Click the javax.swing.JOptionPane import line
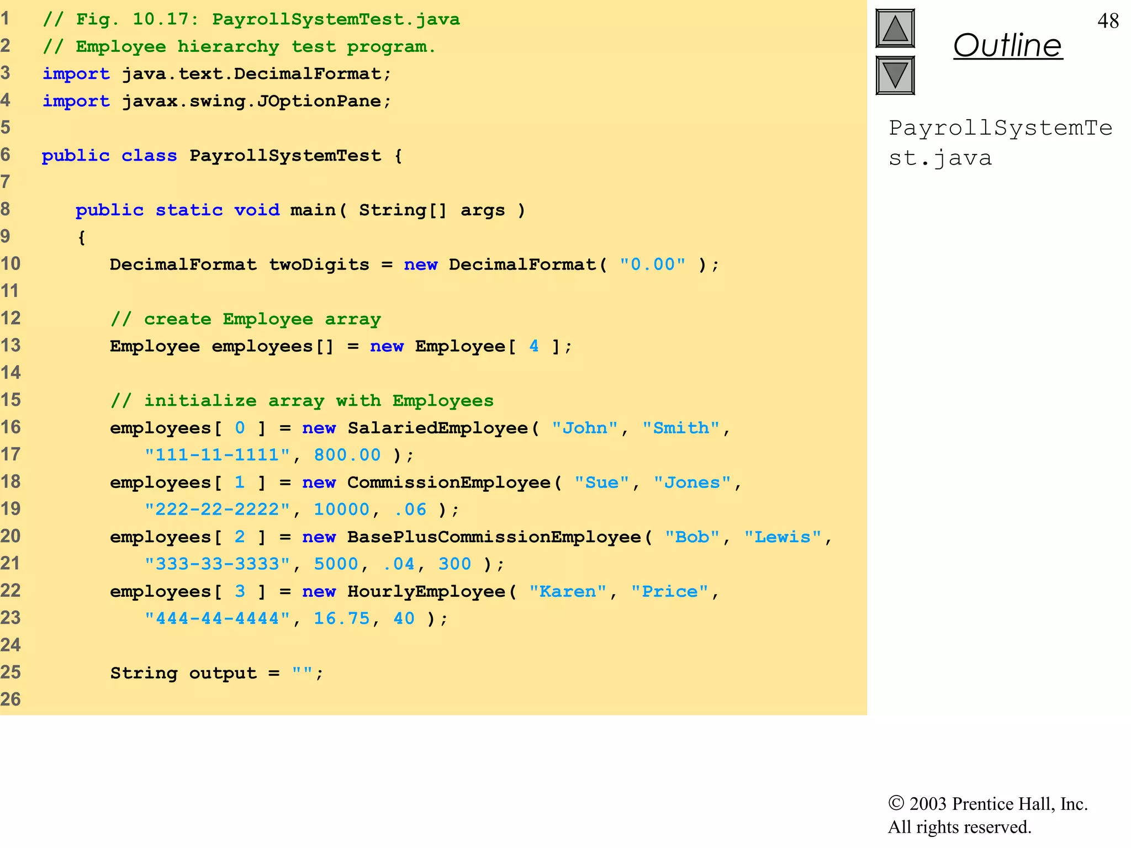Viewport: 1131px width, 848px height. [x=217, y=101]
